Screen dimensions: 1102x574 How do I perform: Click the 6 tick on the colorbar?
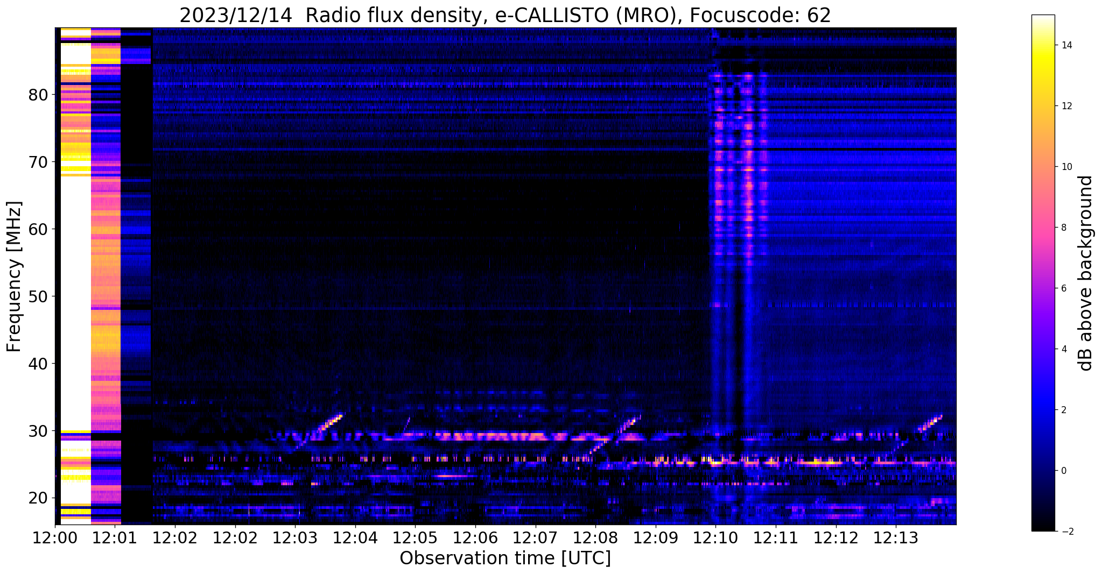tap(1063, 288)
